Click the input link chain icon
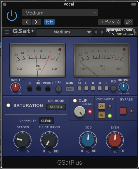This screenshot has width=139, height=169. 24,80
